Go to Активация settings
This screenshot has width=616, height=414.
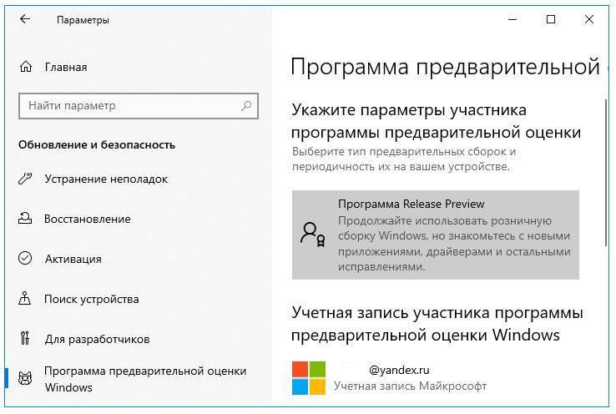pyautogui.click(x=73, y=259)
